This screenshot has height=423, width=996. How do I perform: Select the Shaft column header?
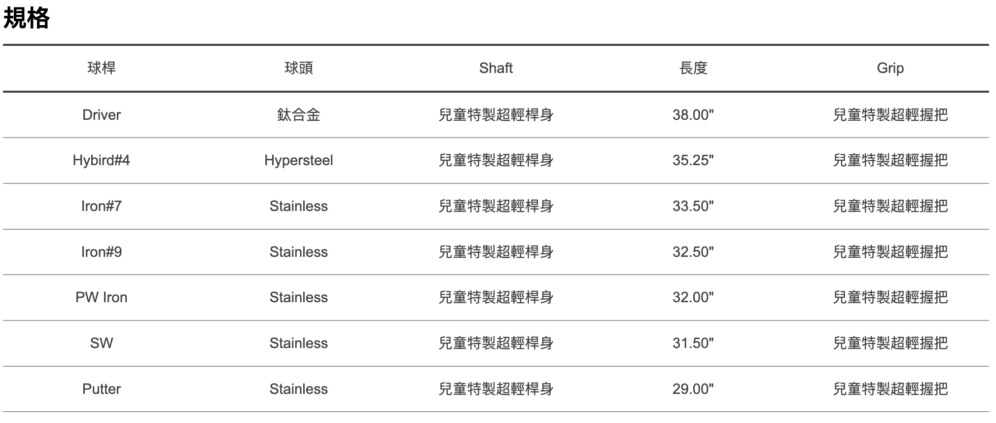[x=496, y=68]
